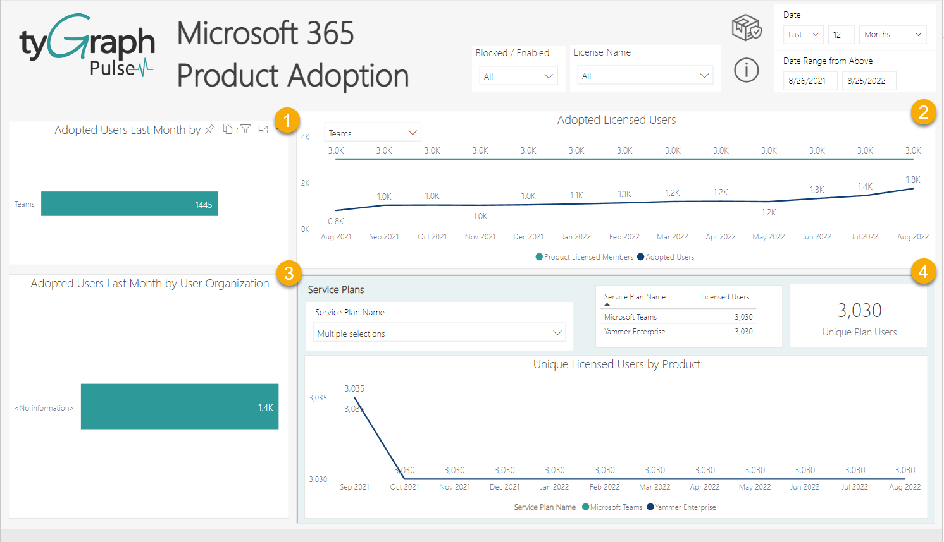Open the information icon
Viewport: 944px width, 542px height.
point(747,70)
